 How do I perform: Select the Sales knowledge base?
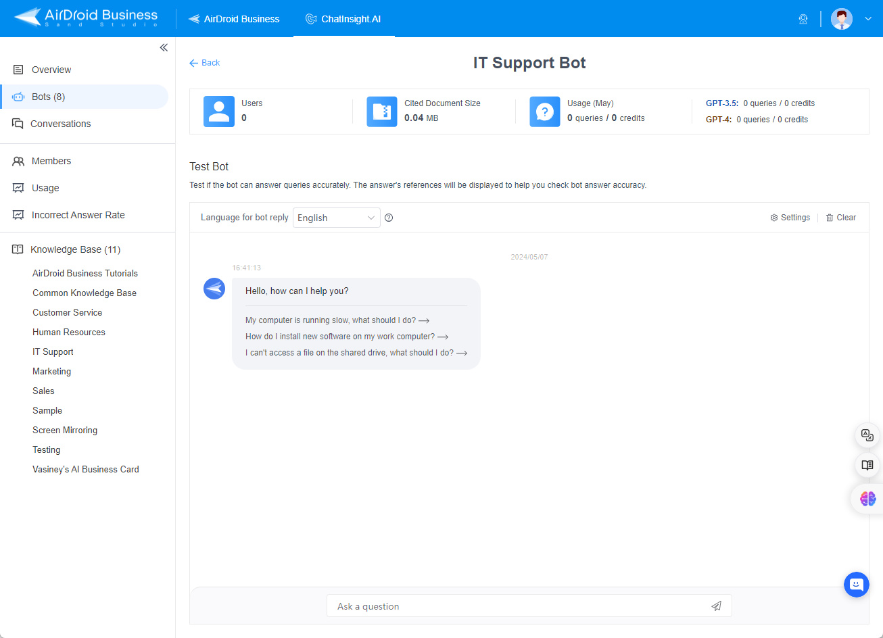[43, 391]
